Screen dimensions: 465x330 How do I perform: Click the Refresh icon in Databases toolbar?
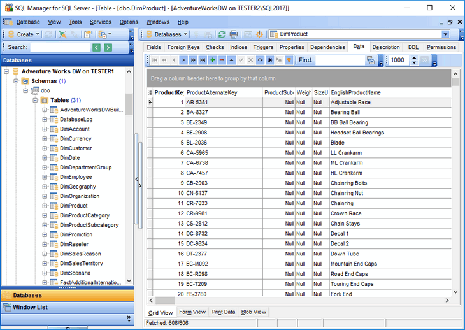(222, 34)
